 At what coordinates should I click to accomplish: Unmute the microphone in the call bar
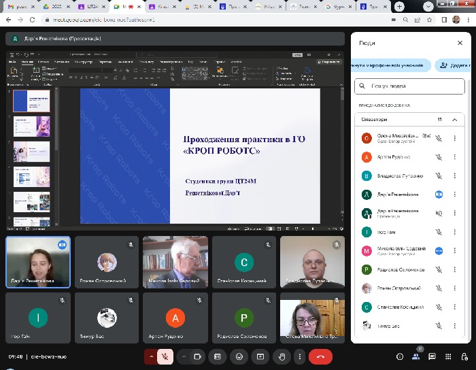[165, 356]
